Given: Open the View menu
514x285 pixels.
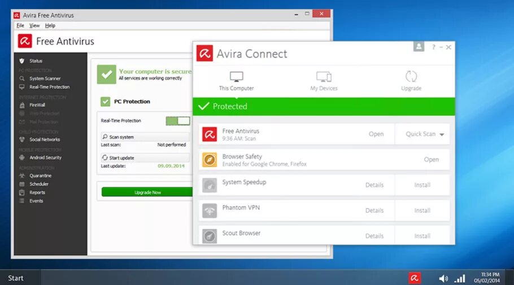Looking at the screenshot, I should tap(34, 25).
